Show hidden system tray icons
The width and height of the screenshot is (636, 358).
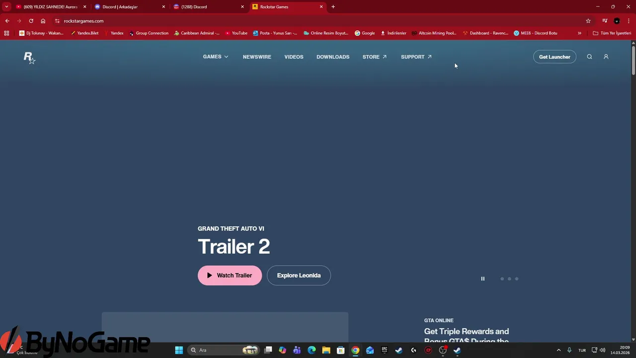[x=558, y=350]
